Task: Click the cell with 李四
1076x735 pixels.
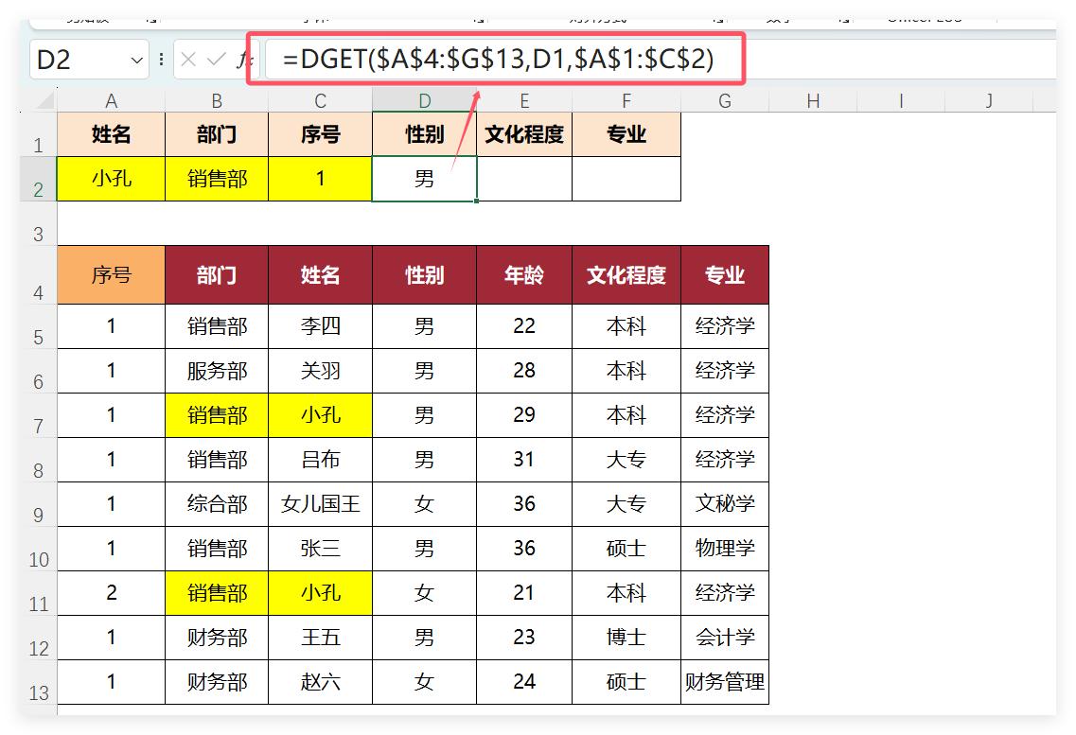Action: pyautogui.click(x=321, y=326)
